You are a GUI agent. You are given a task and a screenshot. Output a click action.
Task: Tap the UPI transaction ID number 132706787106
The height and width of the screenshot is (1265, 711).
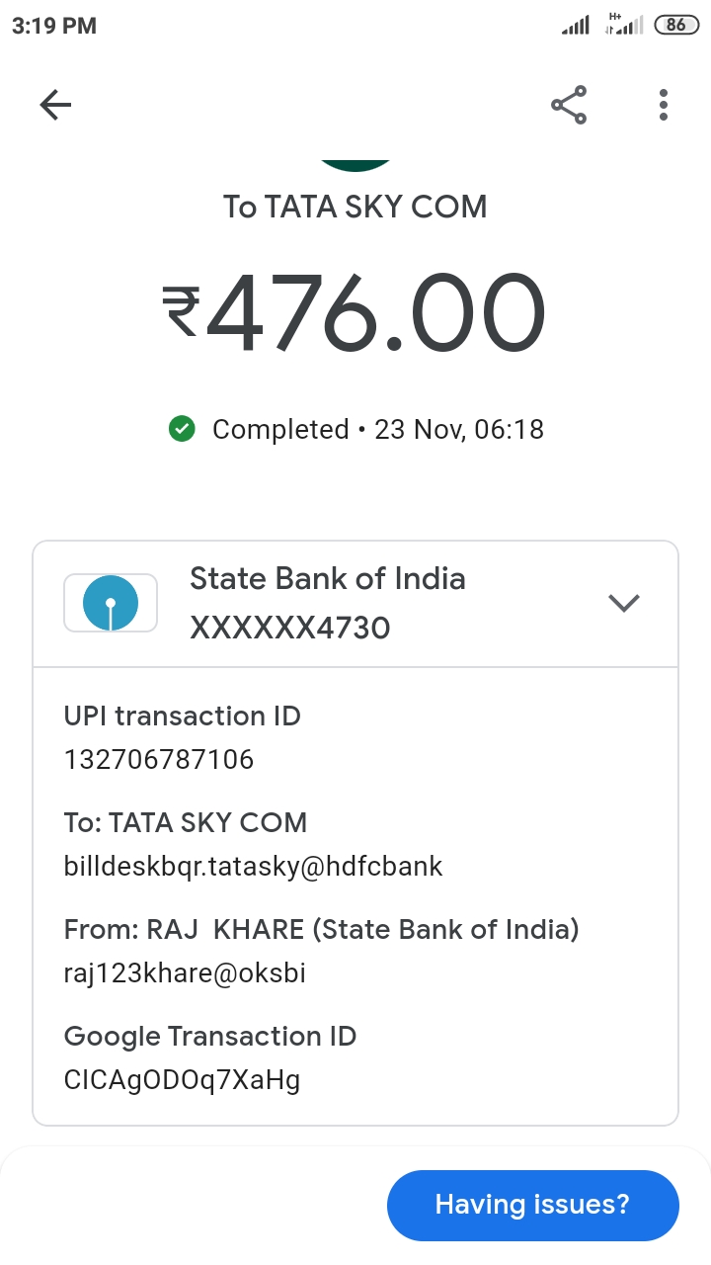pos(159,760)
